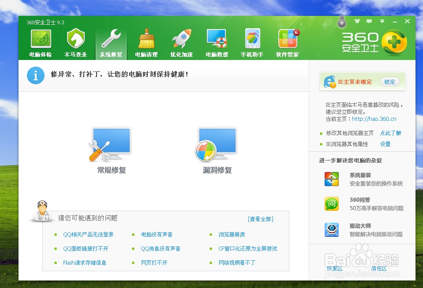Click the 锁定 button

tap(389, 82)
